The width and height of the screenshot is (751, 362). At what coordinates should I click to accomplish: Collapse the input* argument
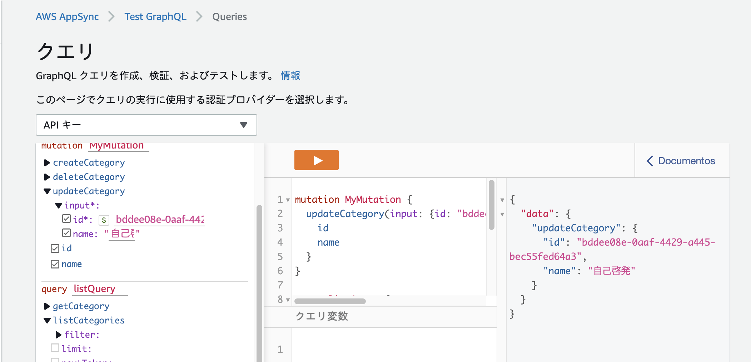pyautogui.click(x=59, y=206)
